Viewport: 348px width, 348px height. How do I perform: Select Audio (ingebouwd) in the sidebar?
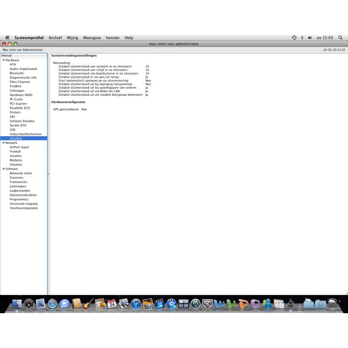[23, 69]
